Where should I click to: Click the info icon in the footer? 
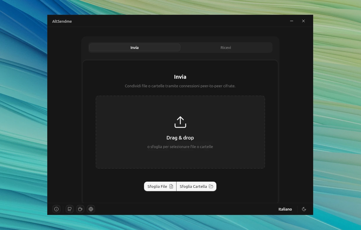(56, 209)
